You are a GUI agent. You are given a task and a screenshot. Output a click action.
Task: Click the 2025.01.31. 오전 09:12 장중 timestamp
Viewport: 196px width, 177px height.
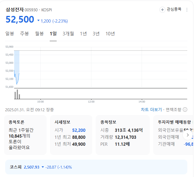pos(29,110)
